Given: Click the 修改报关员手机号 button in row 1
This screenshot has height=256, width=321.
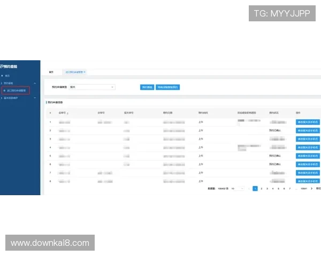Looking at the screenshot, I should 308,122.
